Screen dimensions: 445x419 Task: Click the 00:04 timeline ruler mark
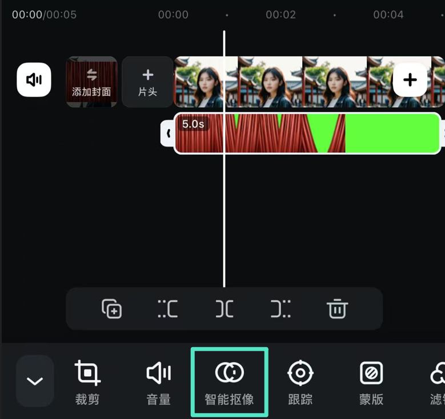click(x=388, y=15)
